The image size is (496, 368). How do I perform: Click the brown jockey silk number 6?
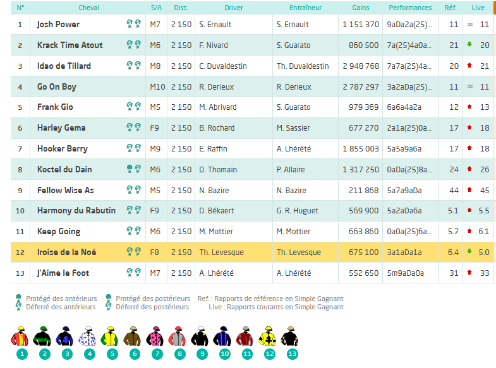[134, 338]
